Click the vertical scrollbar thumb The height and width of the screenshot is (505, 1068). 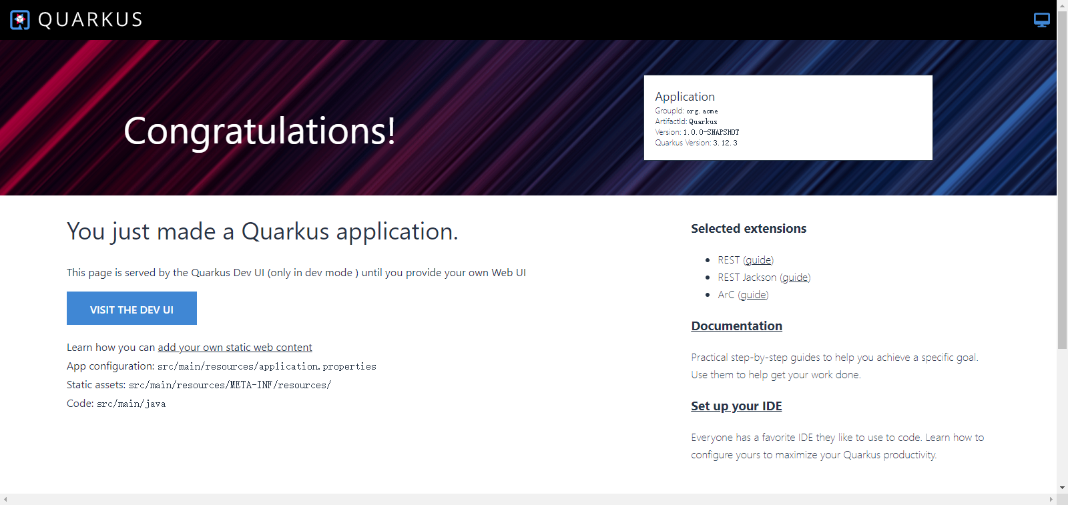tap(1062, 179)
